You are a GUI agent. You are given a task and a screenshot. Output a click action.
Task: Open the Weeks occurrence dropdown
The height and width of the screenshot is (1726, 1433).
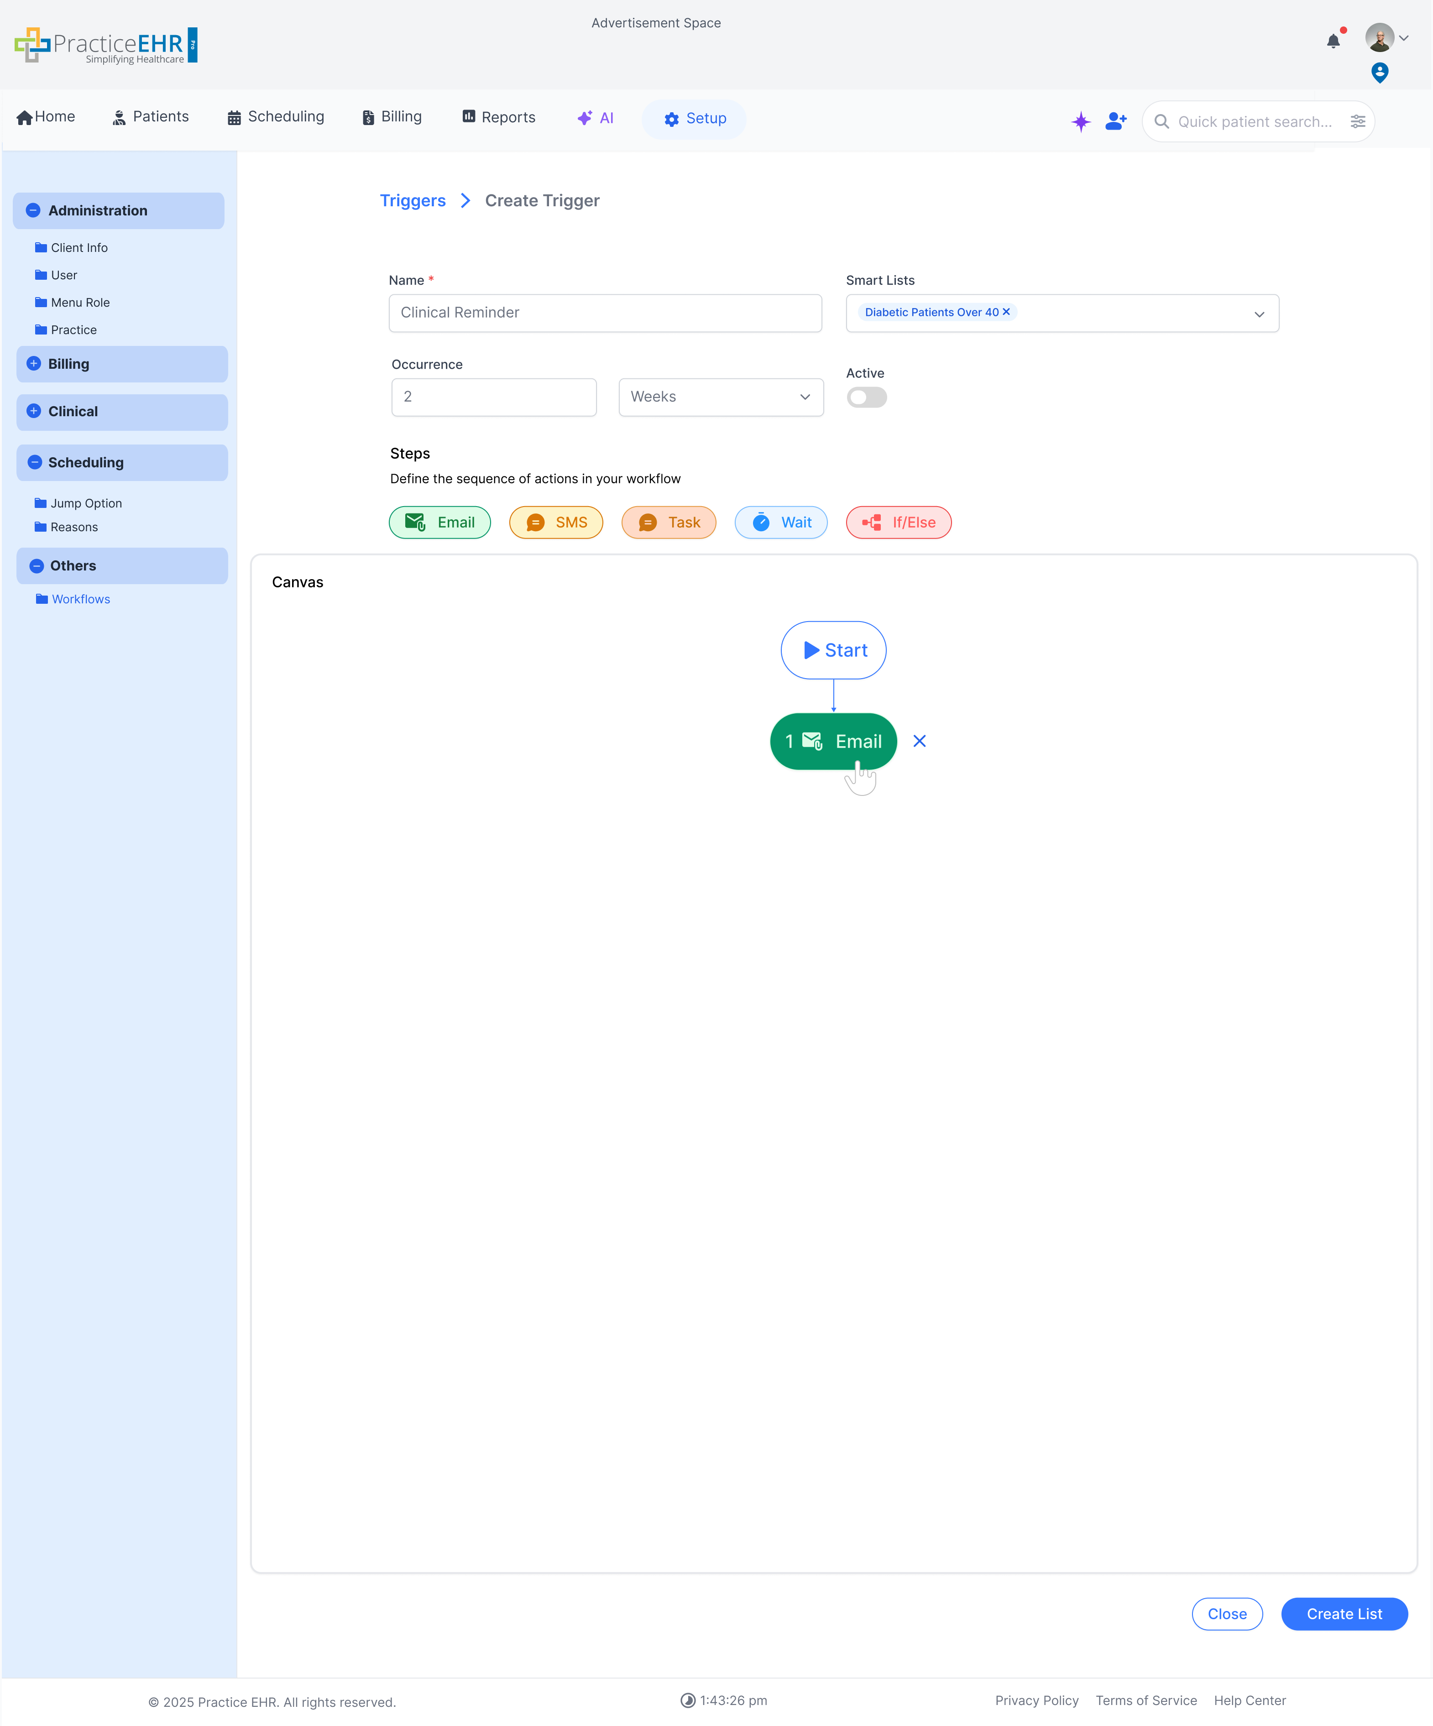[721, 397]
